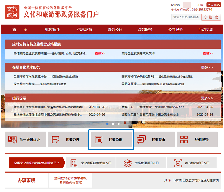Click the 综合执法部门入口 shield icon
Viewport: 224px width, 192px height.
pyautogui.click(x=178, y=163)
